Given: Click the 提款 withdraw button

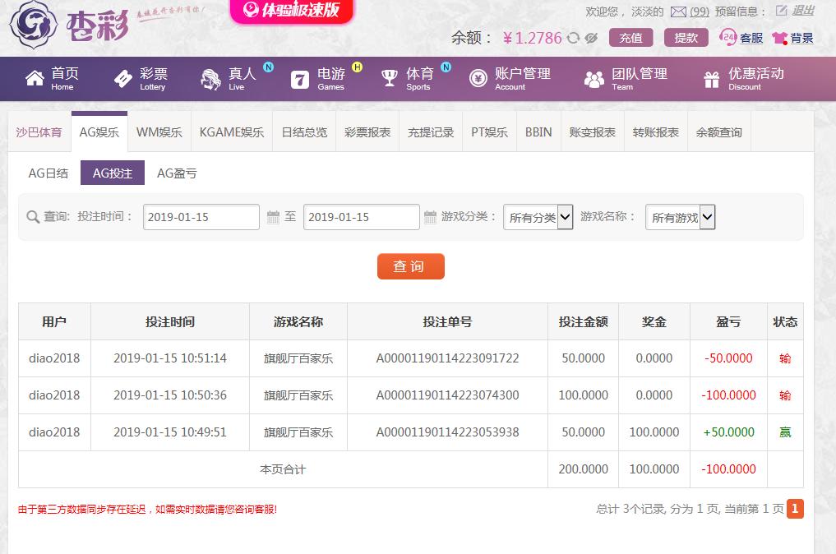Looking at the screenshot, I should 686,38.
